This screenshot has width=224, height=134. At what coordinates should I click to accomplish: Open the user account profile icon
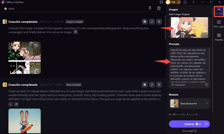point(185,2)
